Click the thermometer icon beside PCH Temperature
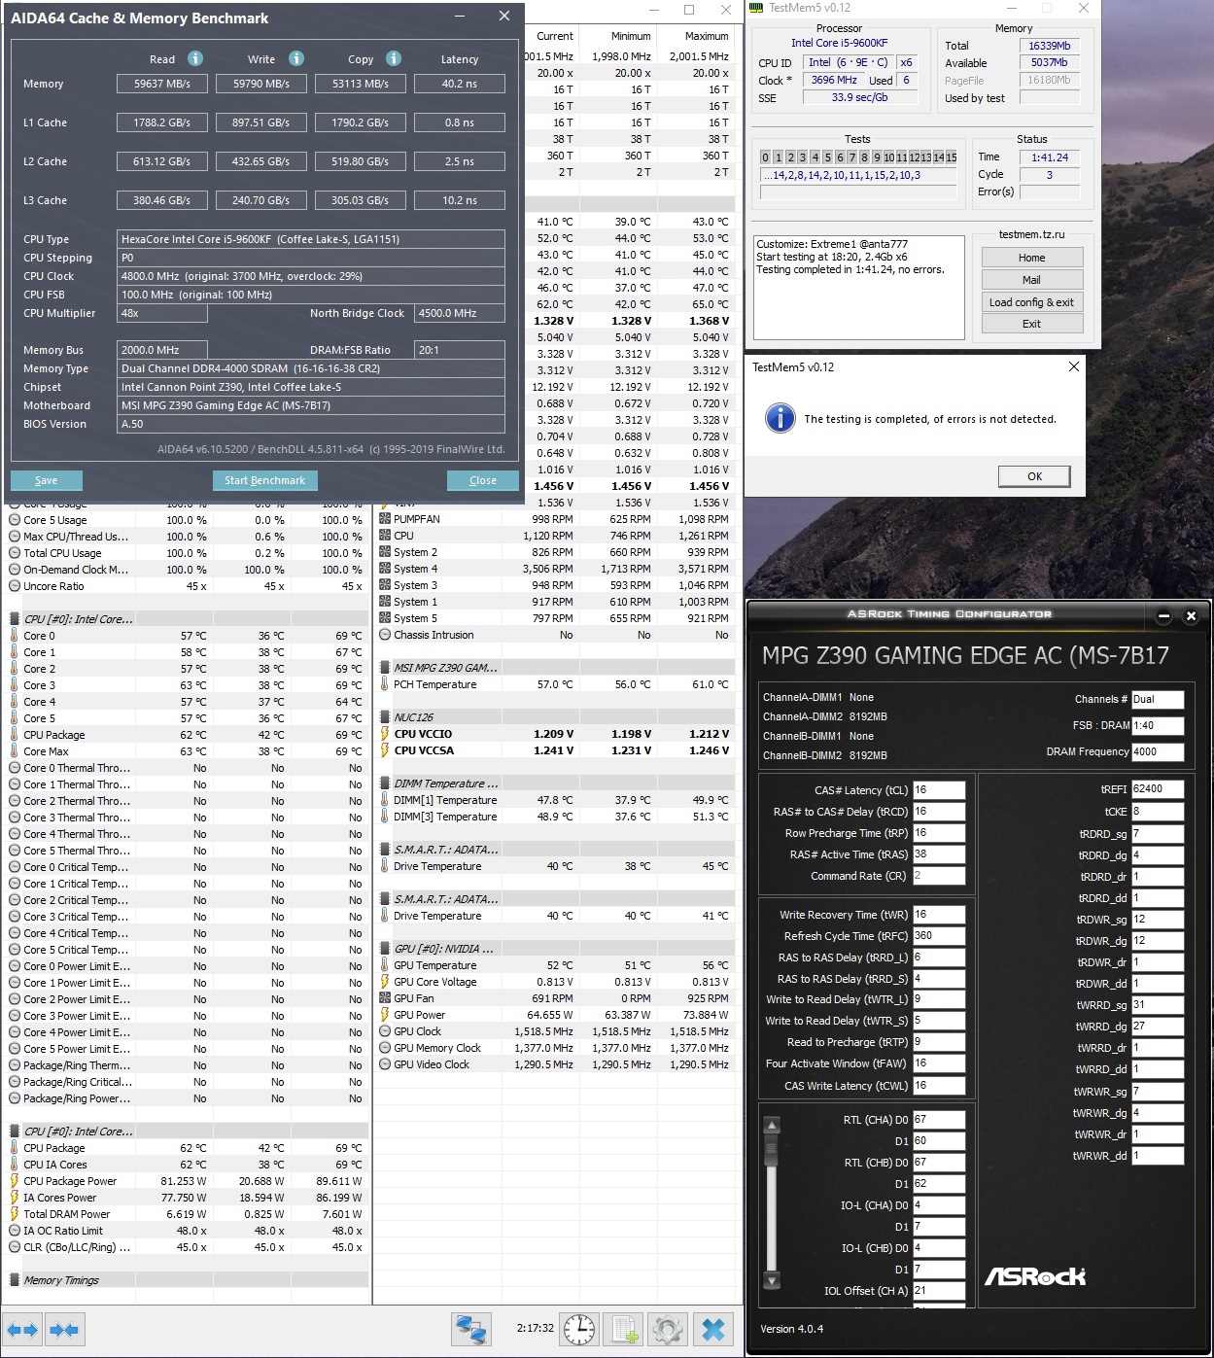1214x1358 pixels. coord(385,684)
